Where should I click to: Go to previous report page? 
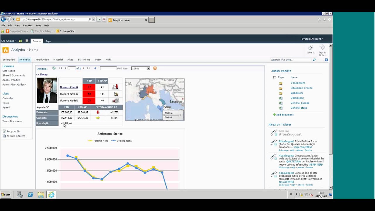(65, 68)
